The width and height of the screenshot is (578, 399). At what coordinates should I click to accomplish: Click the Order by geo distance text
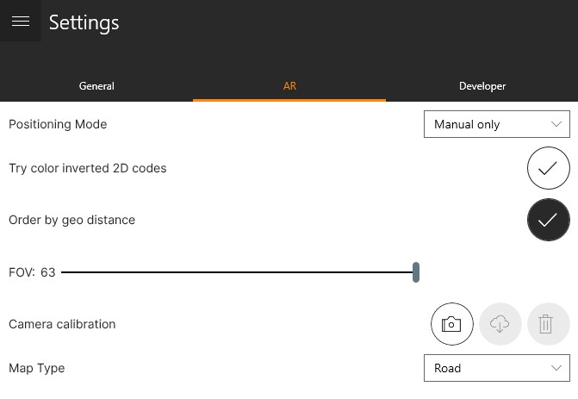pyautogui.click(x=71, y=220)
